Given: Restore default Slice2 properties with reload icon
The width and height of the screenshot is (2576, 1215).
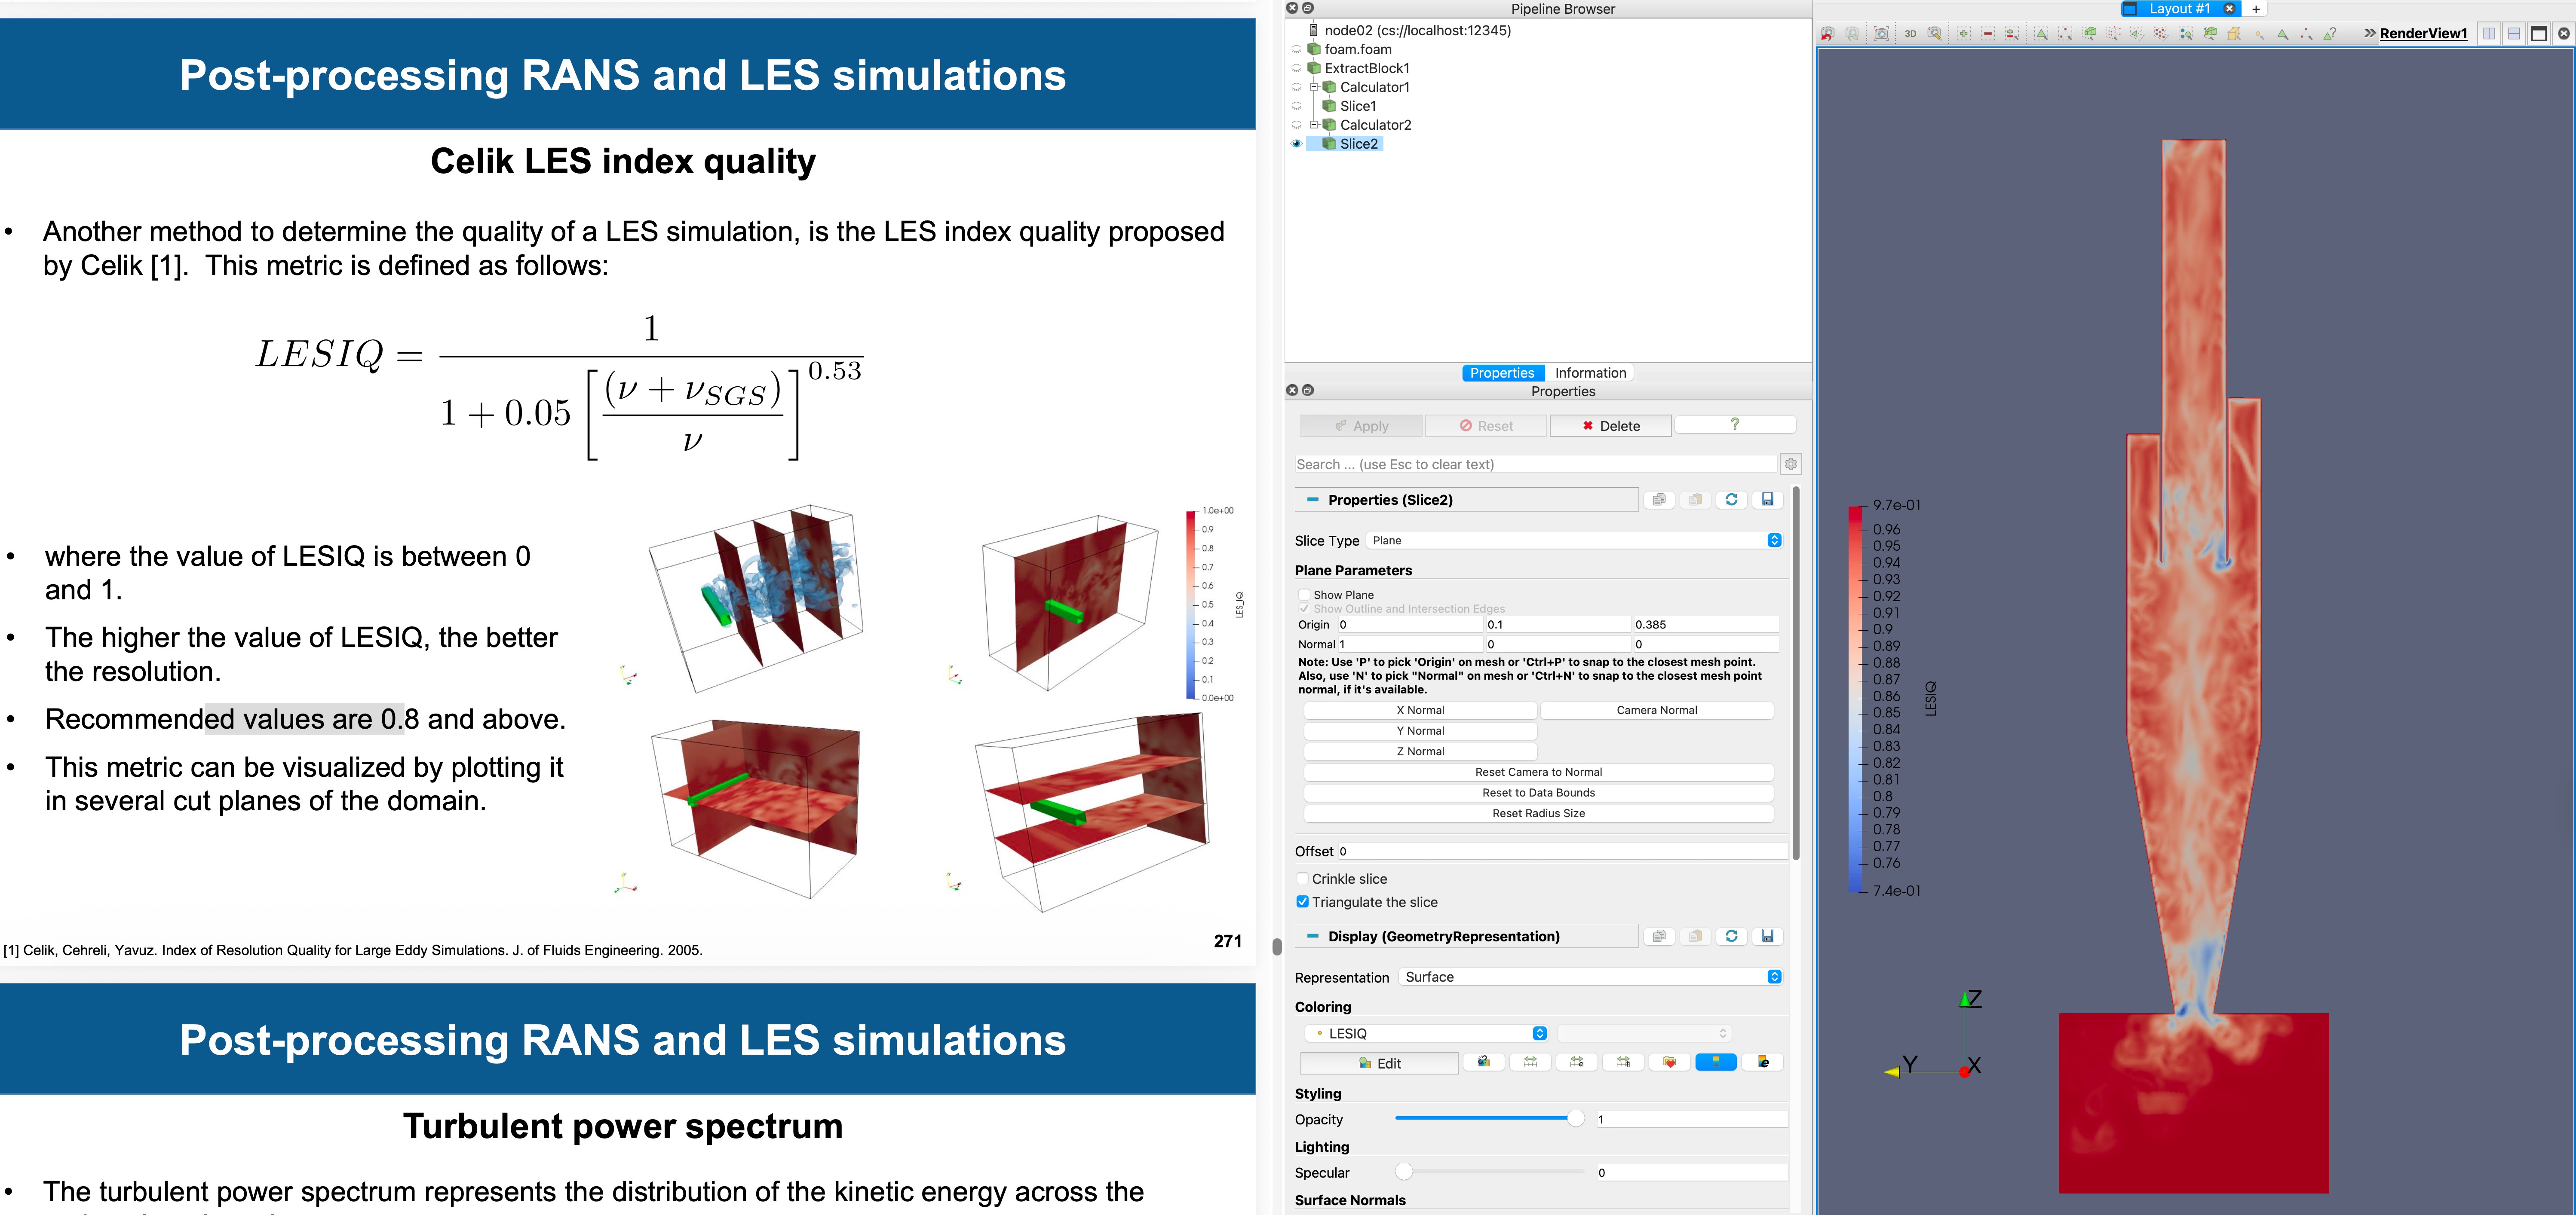Looking at the screenshot, I should (1732, 500).
